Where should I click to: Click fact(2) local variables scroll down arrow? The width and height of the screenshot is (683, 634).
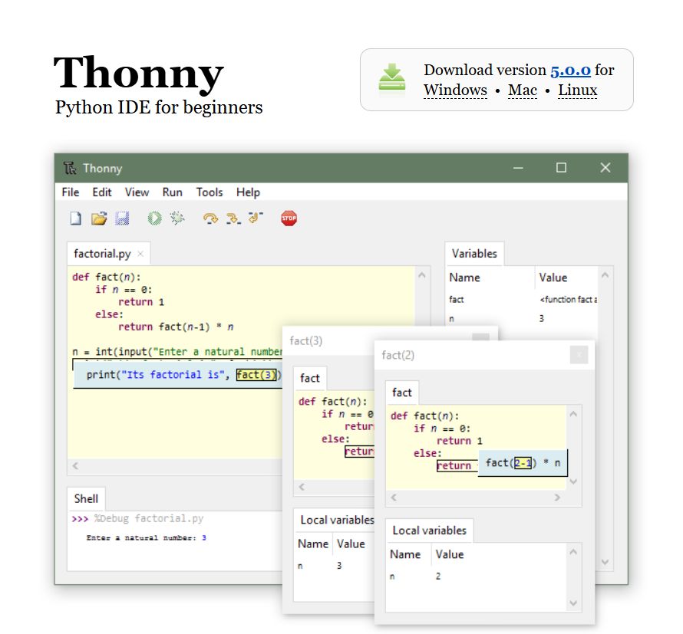(573, 603)
